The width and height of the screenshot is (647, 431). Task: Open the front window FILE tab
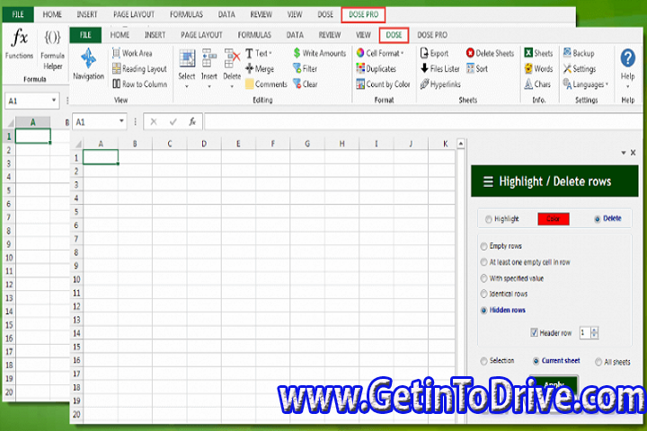[x=85, y=35]
